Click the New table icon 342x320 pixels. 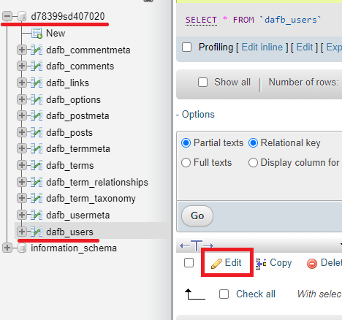tap(37, 34)
